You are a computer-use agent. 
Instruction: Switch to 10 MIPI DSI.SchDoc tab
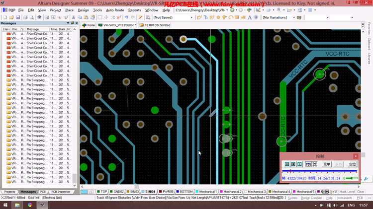pyautogui.click(x=155, y=25)
